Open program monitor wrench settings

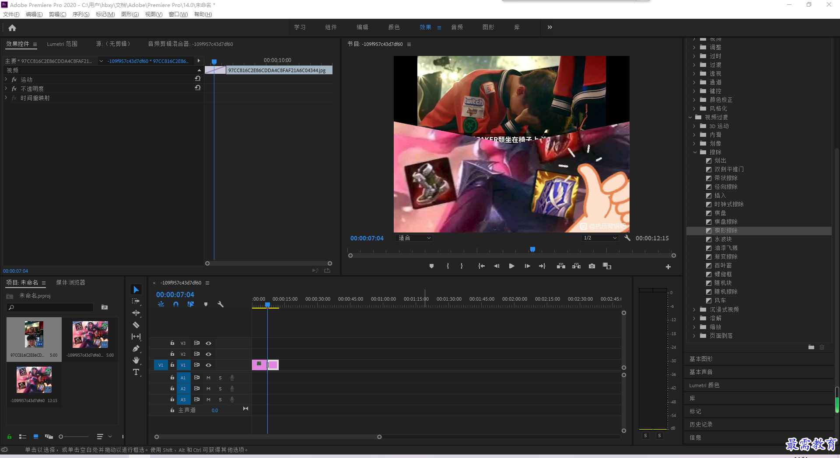627,238
